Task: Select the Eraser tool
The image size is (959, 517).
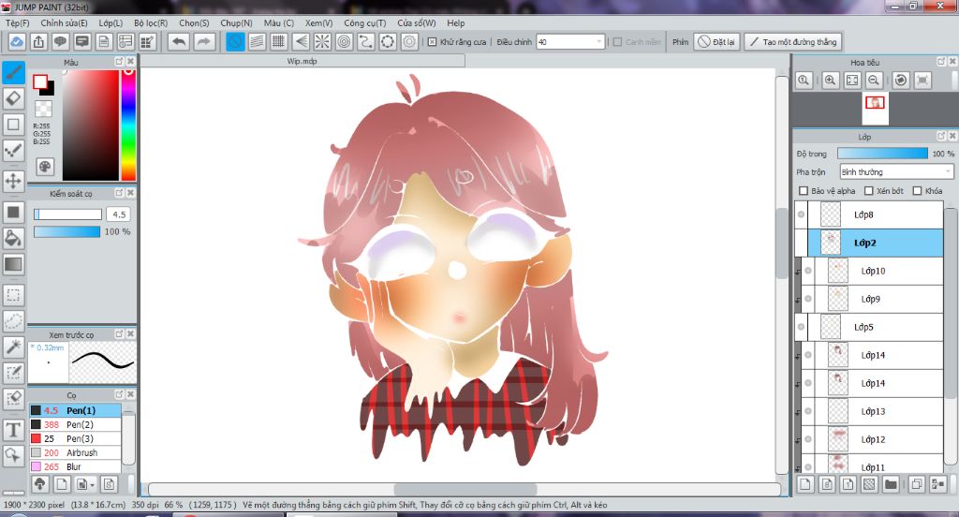Action: coord(13,98)
